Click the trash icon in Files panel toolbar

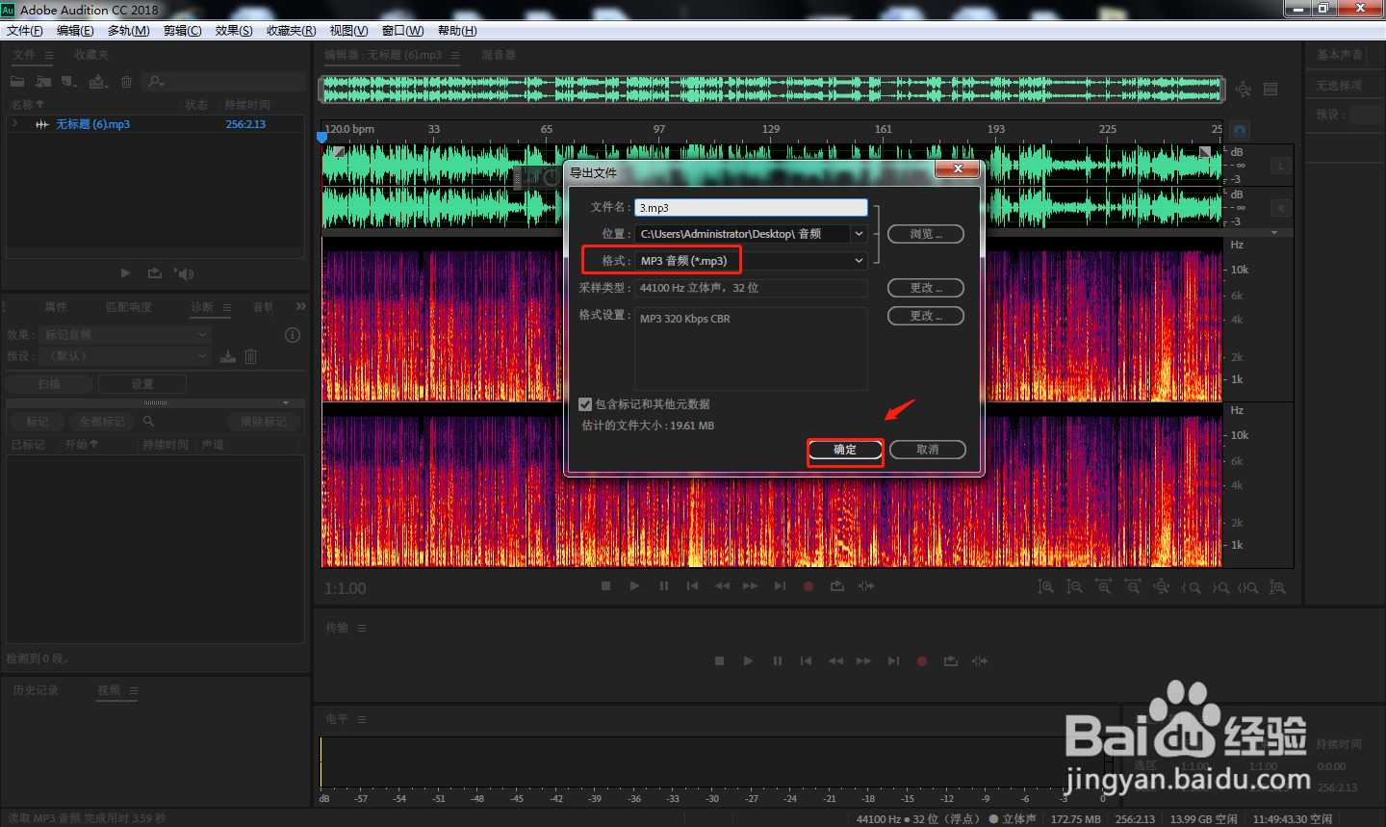(x=126, y=82)
